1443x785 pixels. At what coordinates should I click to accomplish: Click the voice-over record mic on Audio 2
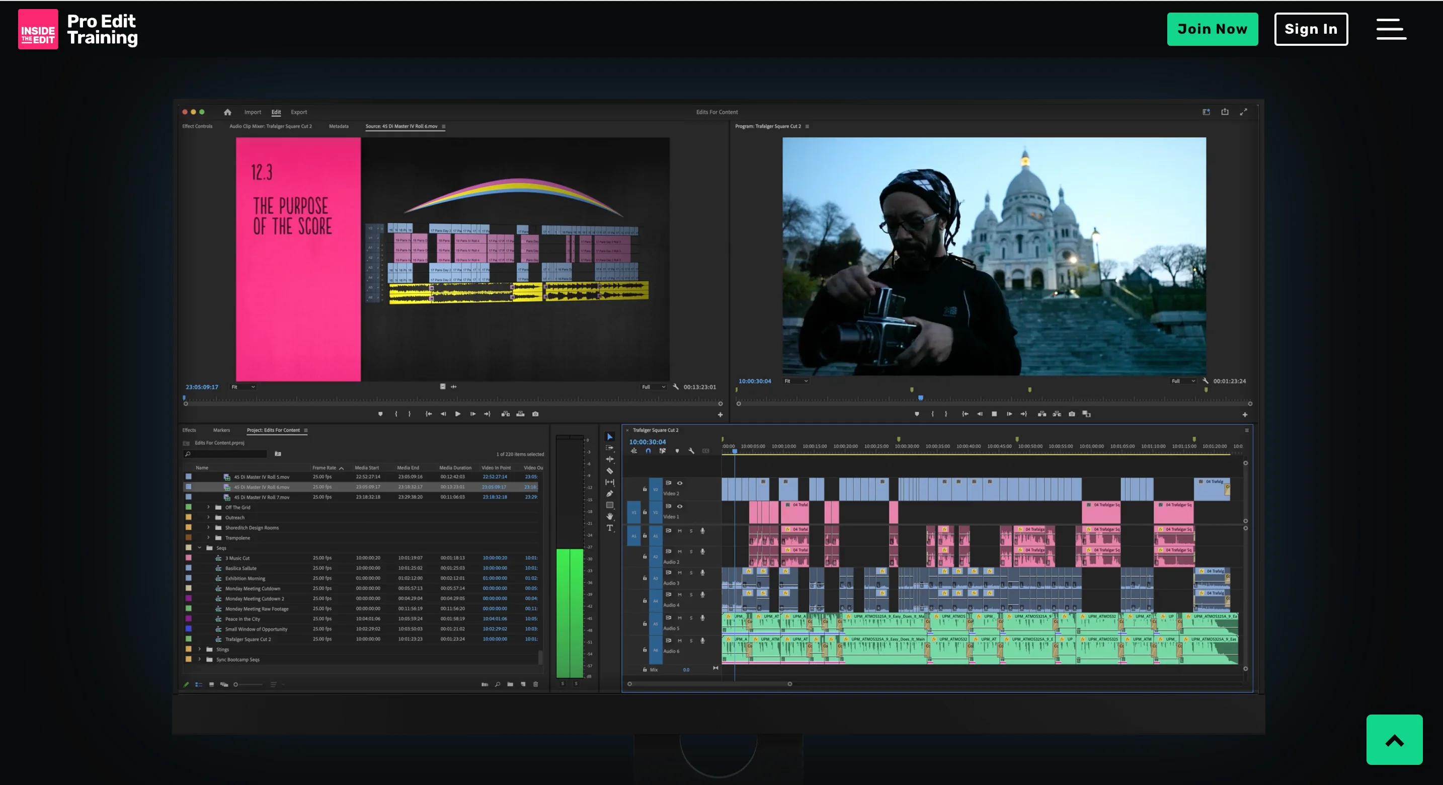[x=702, y=552]
